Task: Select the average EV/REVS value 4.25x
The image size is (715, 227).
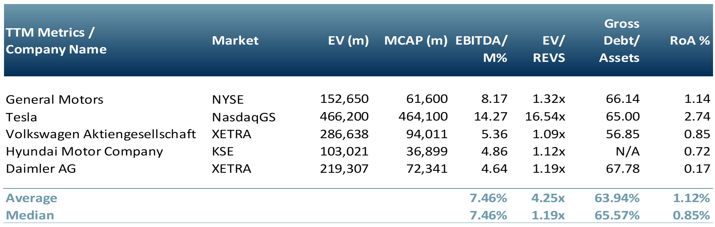Action: coord(548,198)
